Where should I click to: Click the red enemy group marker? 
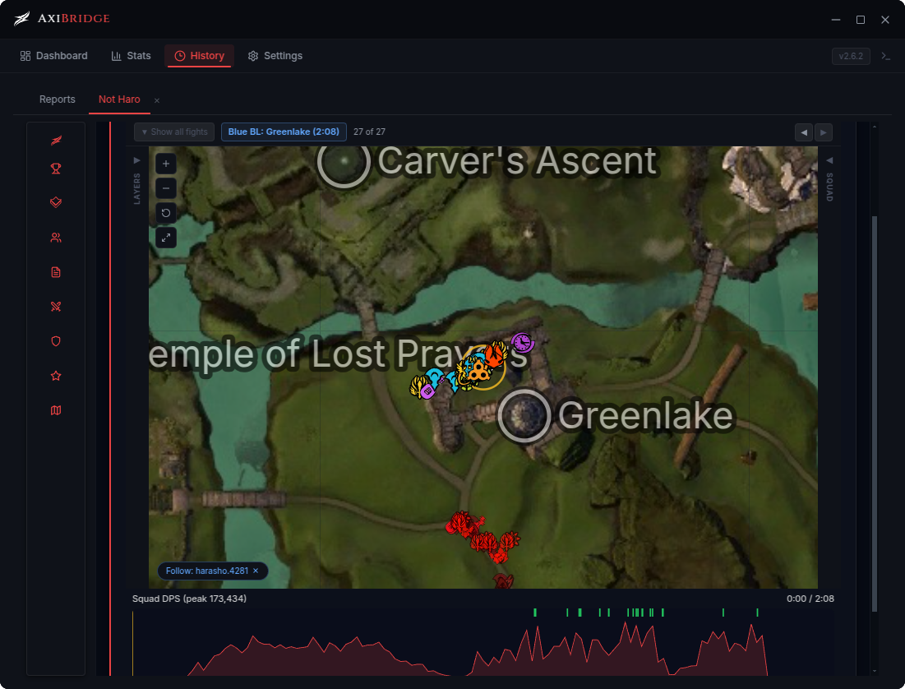click(x=483, y=537)
